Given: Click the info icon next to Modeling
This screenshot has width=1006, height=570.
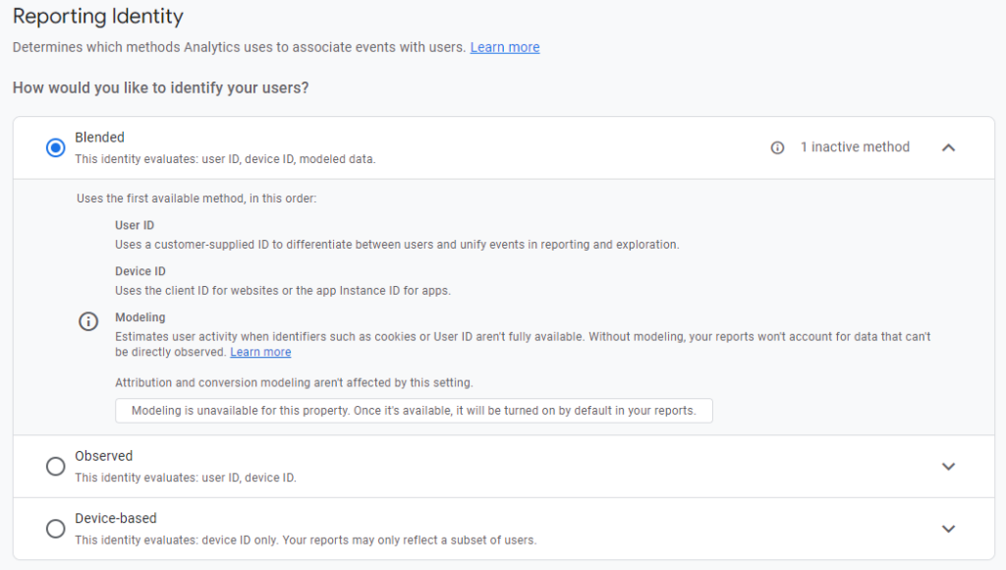Looking at the screenshot, I should [x=87, y=321].
